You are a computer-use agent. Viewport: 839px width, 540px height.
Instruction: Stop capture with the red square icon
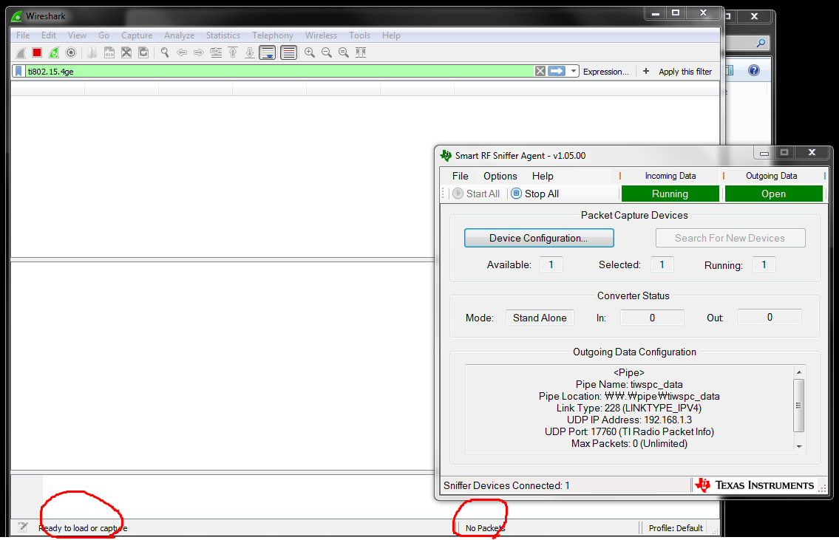(x=37, y=52)
